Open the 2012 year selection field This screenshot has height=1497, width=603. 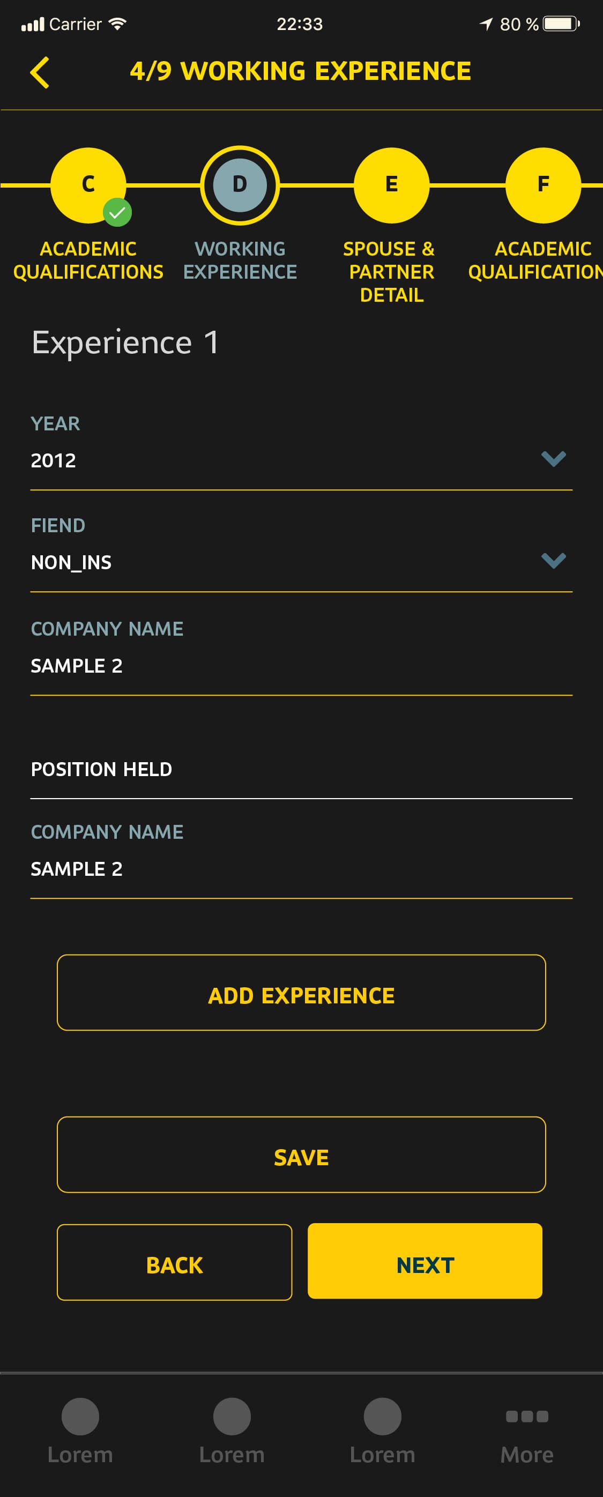click(x=279, y=460)
